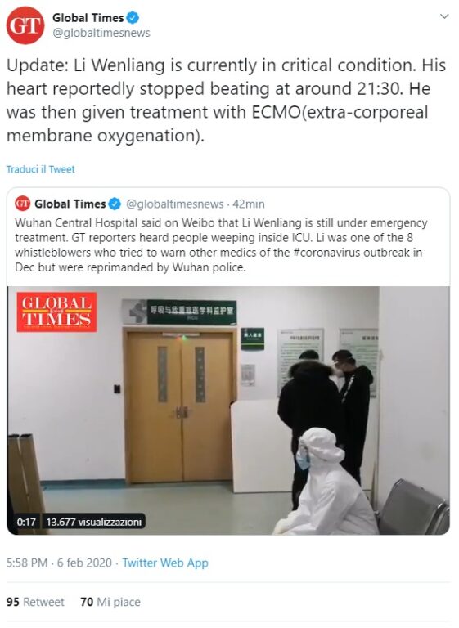Play the embedded ICU hallway video
The height and width of the screenshot is (628, 459).
(x=228, y=410)
